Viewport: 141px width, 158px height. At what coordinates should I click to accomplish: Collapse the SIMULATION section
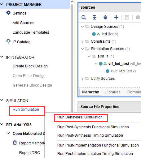tap(2, 100)
